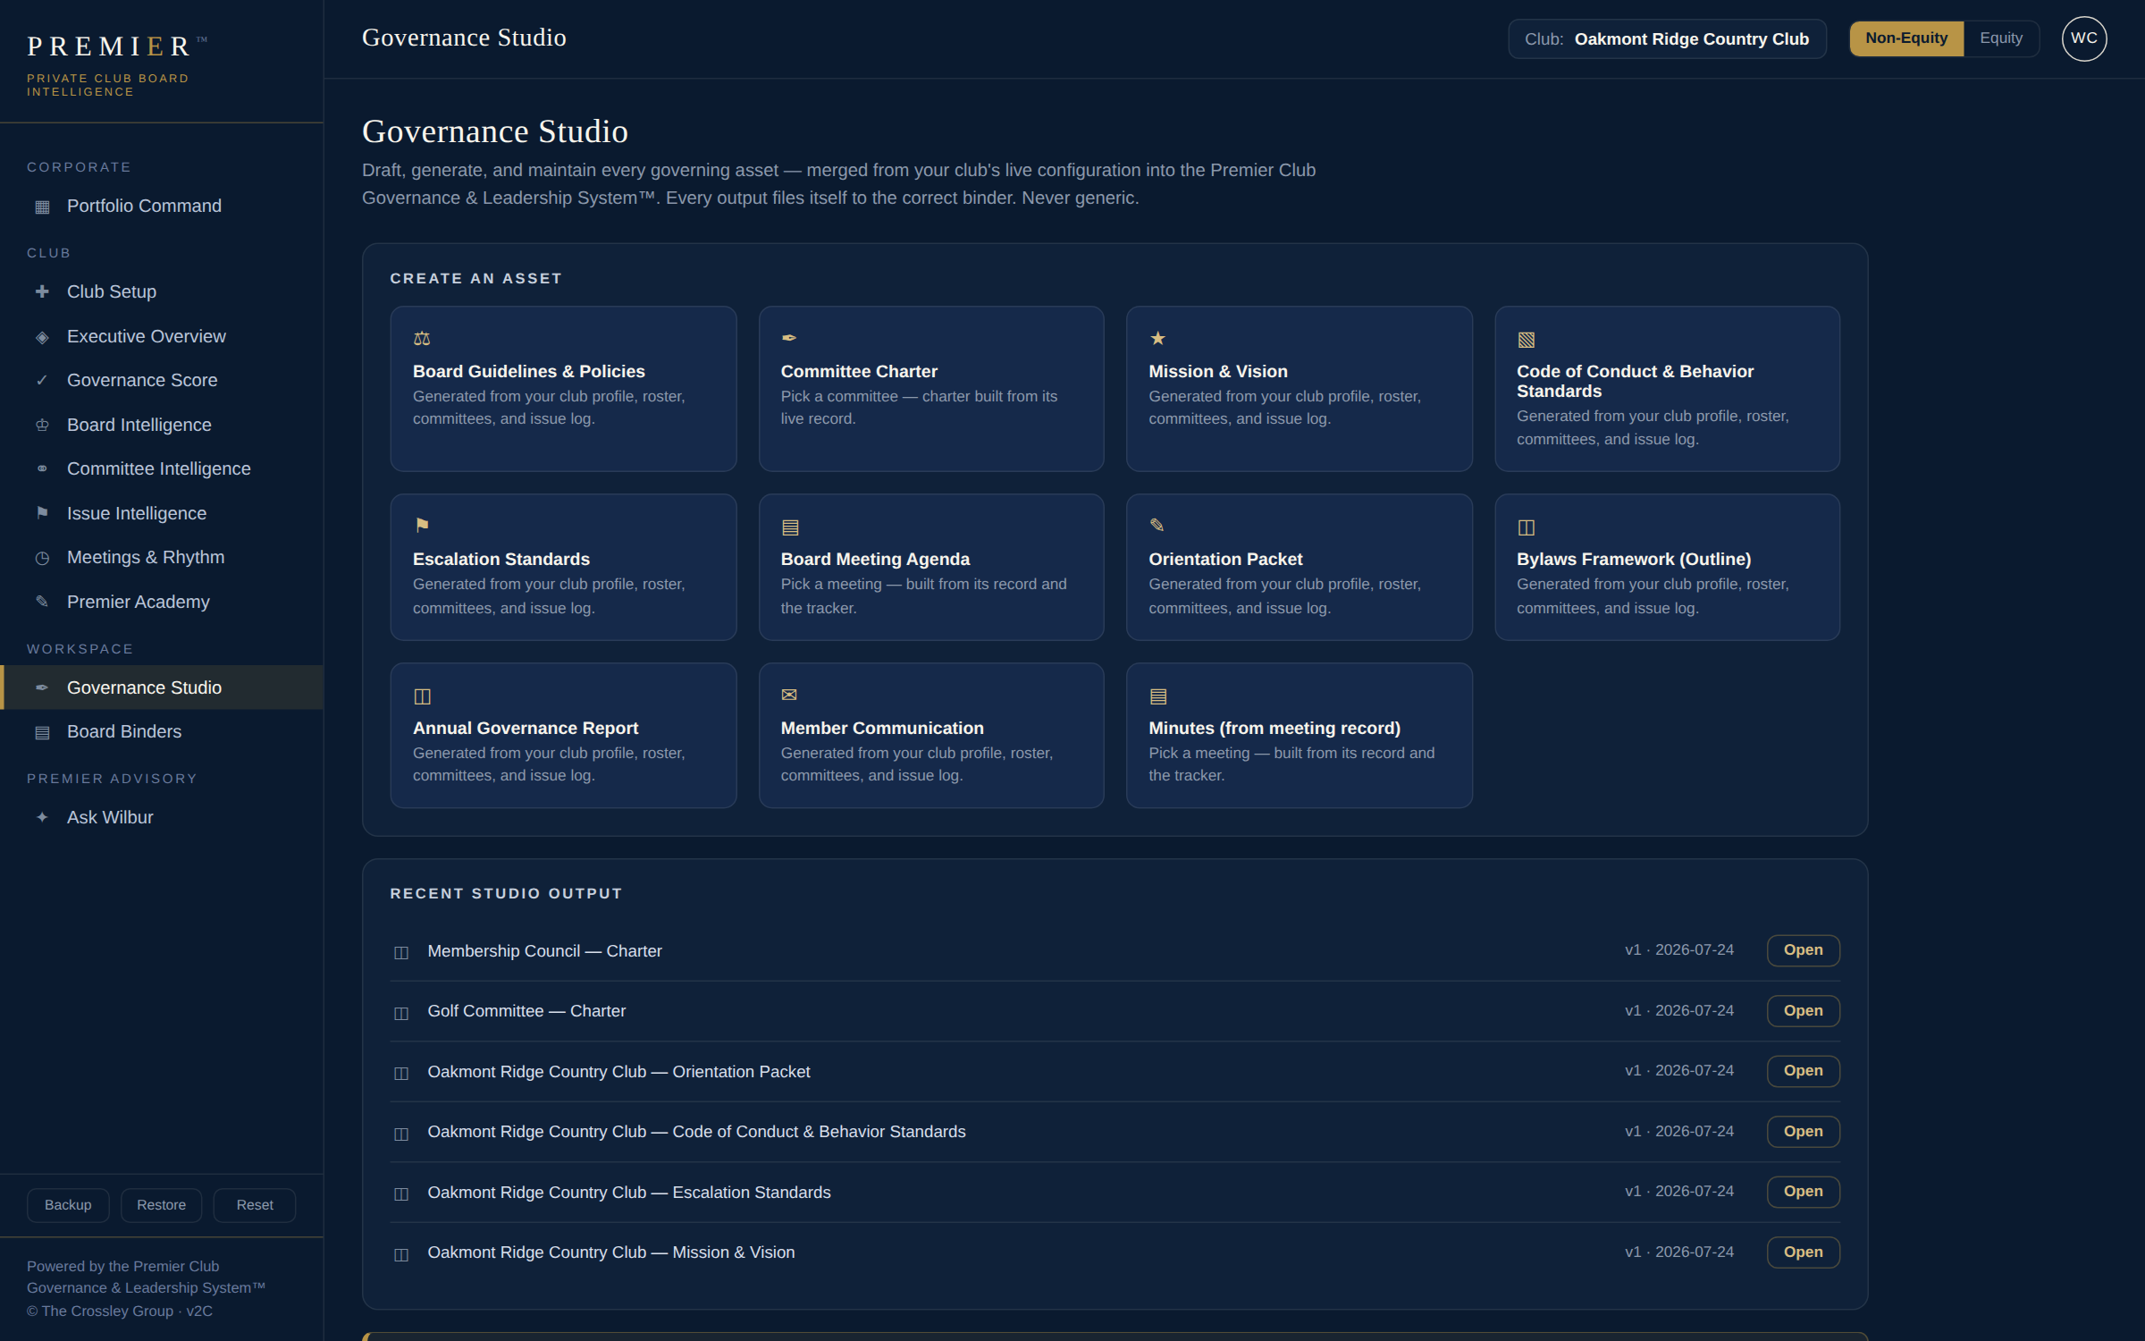Create a Board Guidelines & Policies asset
The image size is (2145, 1341).
563,389
